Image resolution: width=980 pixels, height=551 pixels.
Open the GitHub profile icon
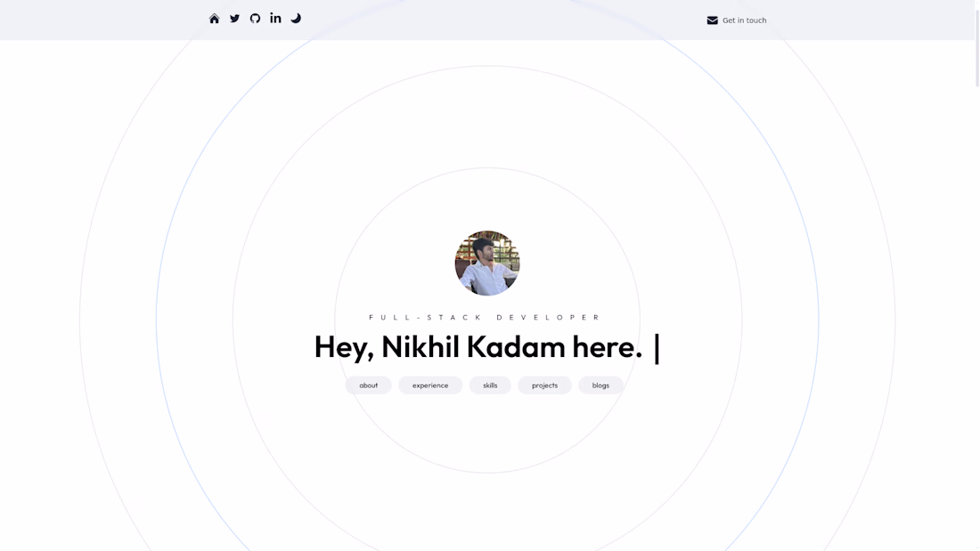[255, 19]
